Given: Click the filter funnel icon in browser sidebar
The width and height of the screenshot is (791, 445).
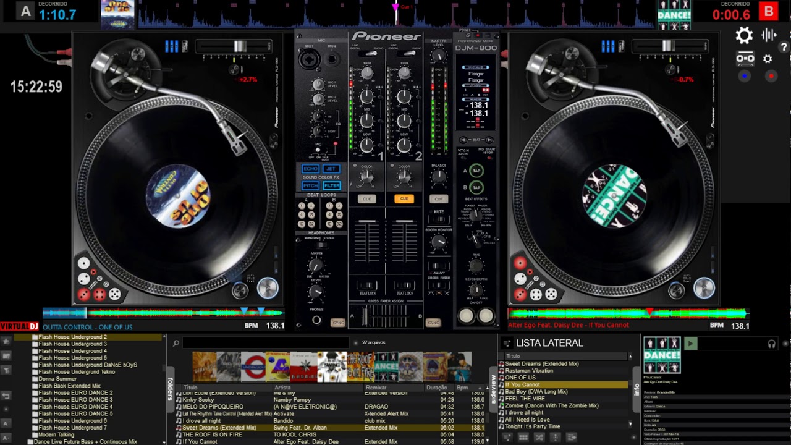Looking at the screenshot, I should pos(6,370).
